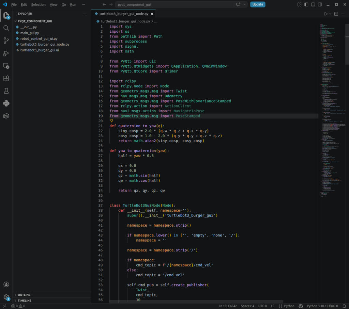Open editor More Actions ellipsis
The image size is (349, 309).
343,14
